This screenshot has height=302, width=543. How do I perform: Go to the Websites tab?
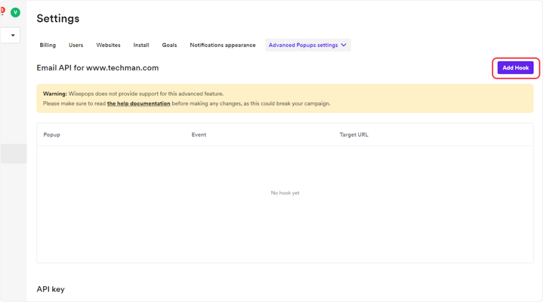click(108, 45)
